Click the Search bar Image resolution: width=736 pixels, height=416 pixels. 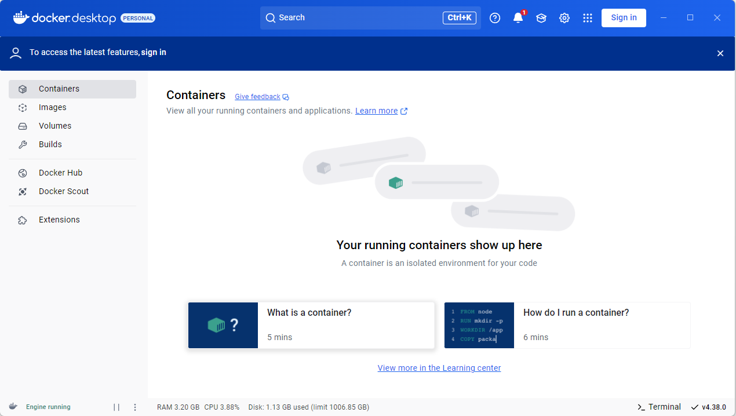click(x=370, y=17)
